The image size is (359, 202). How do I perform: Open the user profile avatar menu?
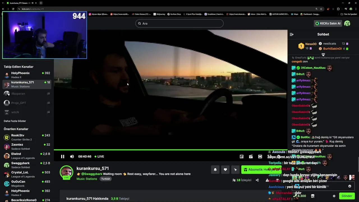coord(347,23)
